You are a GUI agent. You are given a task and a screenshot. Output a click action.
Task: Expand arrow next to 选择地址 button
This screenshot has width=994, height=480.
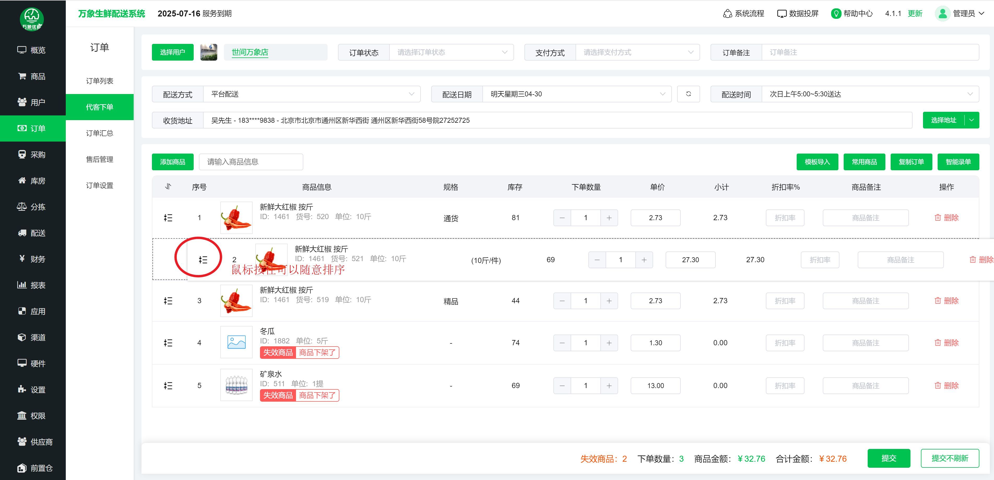tap(971, 120)
